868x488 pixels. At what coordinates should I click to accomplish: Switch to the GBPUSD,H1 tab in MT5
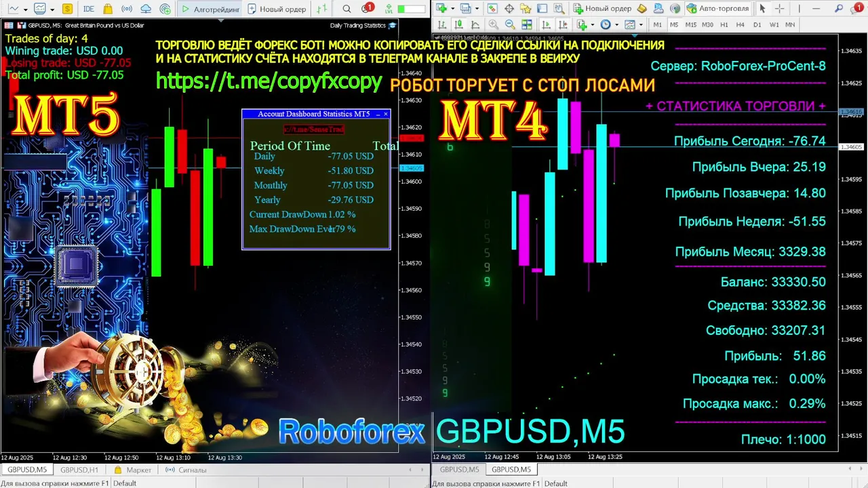[x=79, y=470]
